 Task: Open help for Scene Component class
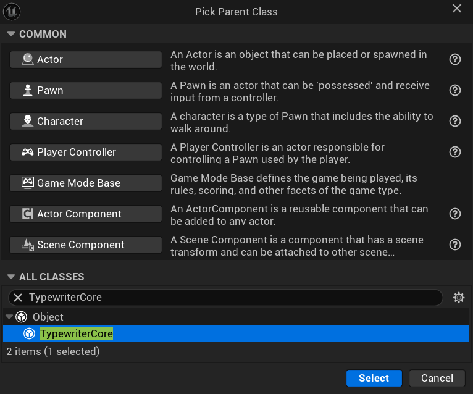(x=455, y=245)
